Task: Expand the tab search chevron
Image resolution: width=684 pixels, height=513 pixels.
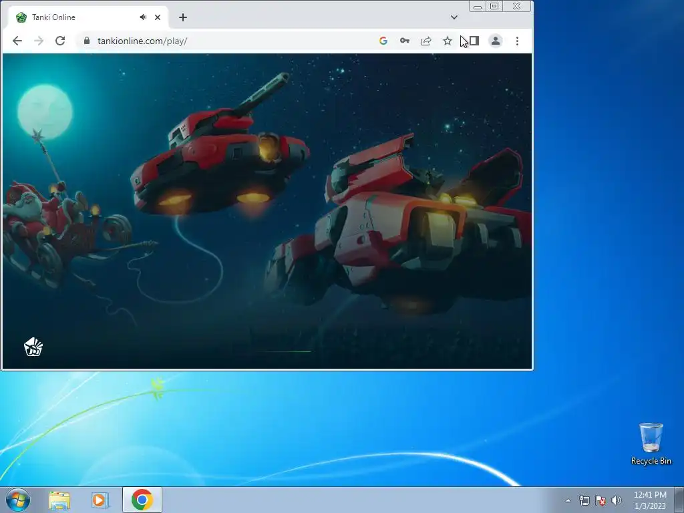Action: point(454,17)
